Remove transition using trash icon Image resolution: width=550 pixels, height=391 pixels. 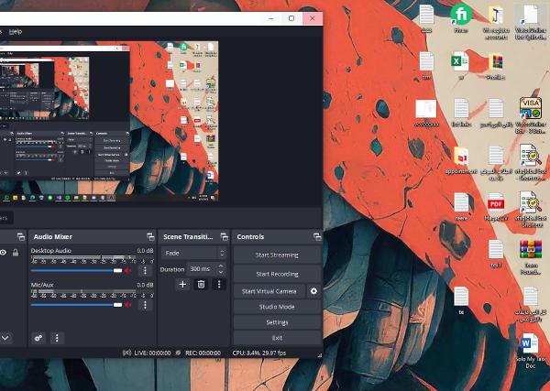pos(201,284)
